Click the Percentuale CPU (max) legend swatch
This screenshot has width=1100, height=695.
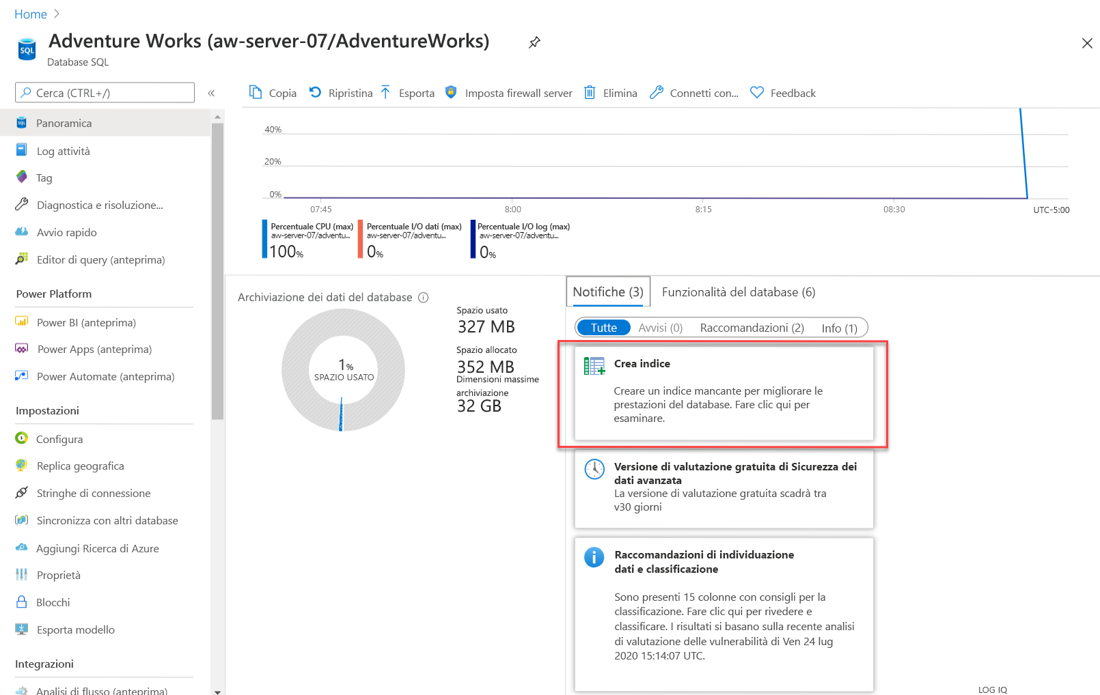[x=264, y=239]
